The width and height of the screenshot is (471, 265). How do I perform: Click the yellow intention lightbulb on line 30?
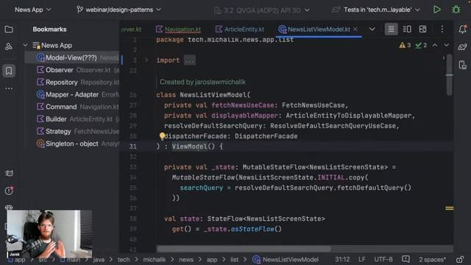162,136
